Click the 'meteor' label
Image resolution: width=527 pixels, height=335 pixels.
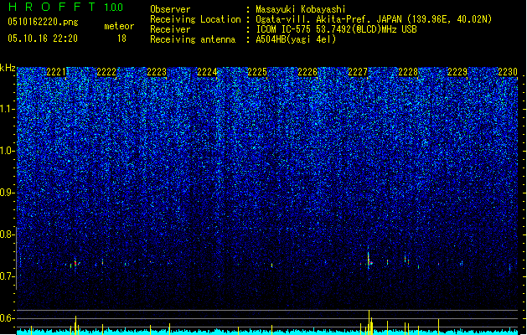click(x=119, y=26)
